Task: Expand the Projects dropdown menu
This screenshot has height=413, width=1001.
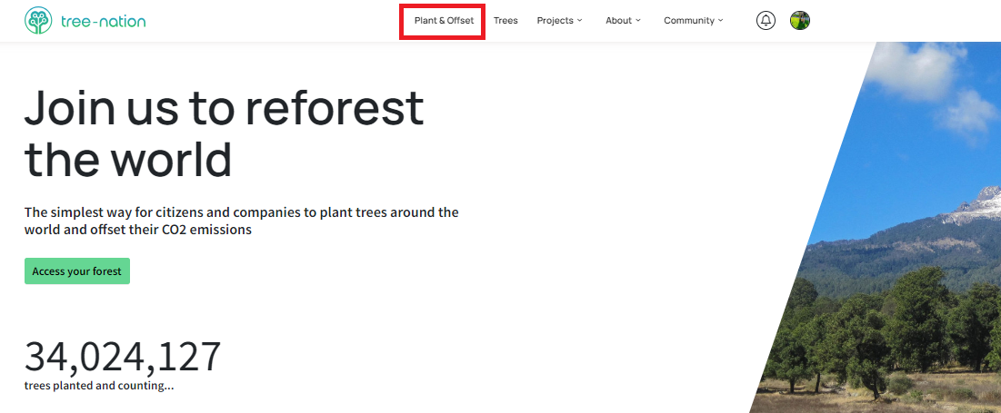Action: pyautogui.click(x=560, y=20)
